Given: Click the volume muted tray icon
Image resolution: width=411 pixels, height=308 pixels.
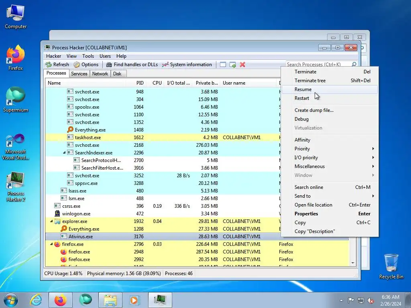Looking at the screenshot, I should click(370, 300).
